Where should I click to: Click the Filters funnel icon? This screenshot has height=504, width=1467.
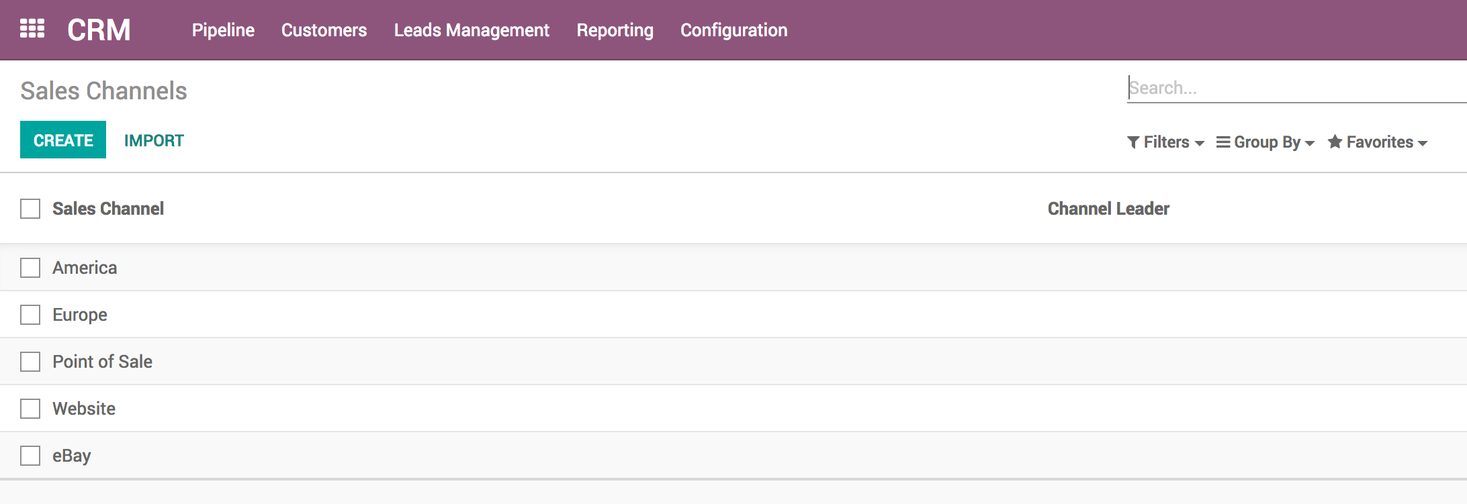[1133, 142]
